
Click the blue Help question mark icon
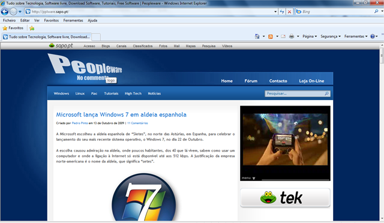(x=373, y=36)
